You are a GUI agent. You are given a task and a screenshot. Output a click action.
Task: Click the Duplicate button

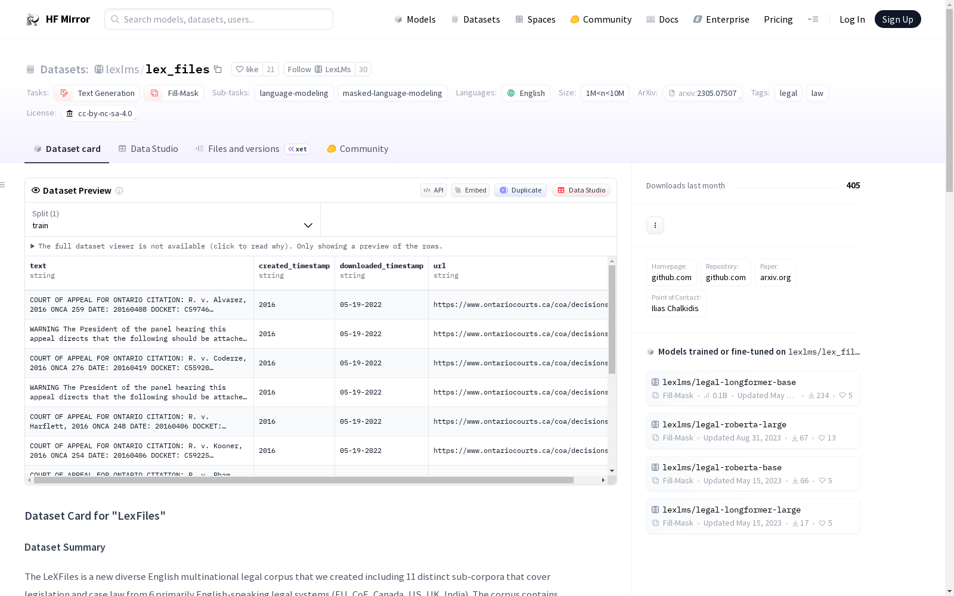pos(521,190)
